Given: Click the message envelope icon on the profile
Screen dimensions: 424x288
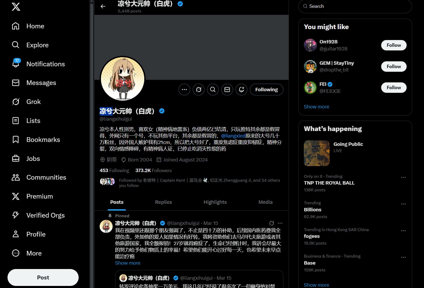Looking at the screenshot, I should tap(227, 89).
